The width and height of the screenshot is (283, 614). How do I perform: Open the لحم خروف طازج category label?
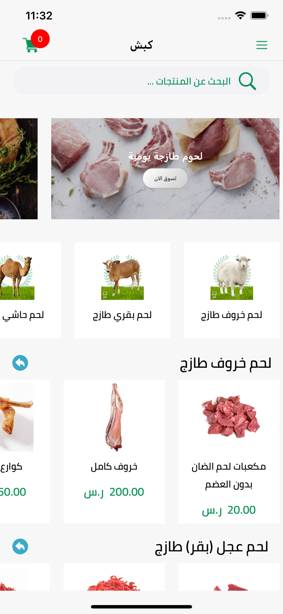point(232,315)
